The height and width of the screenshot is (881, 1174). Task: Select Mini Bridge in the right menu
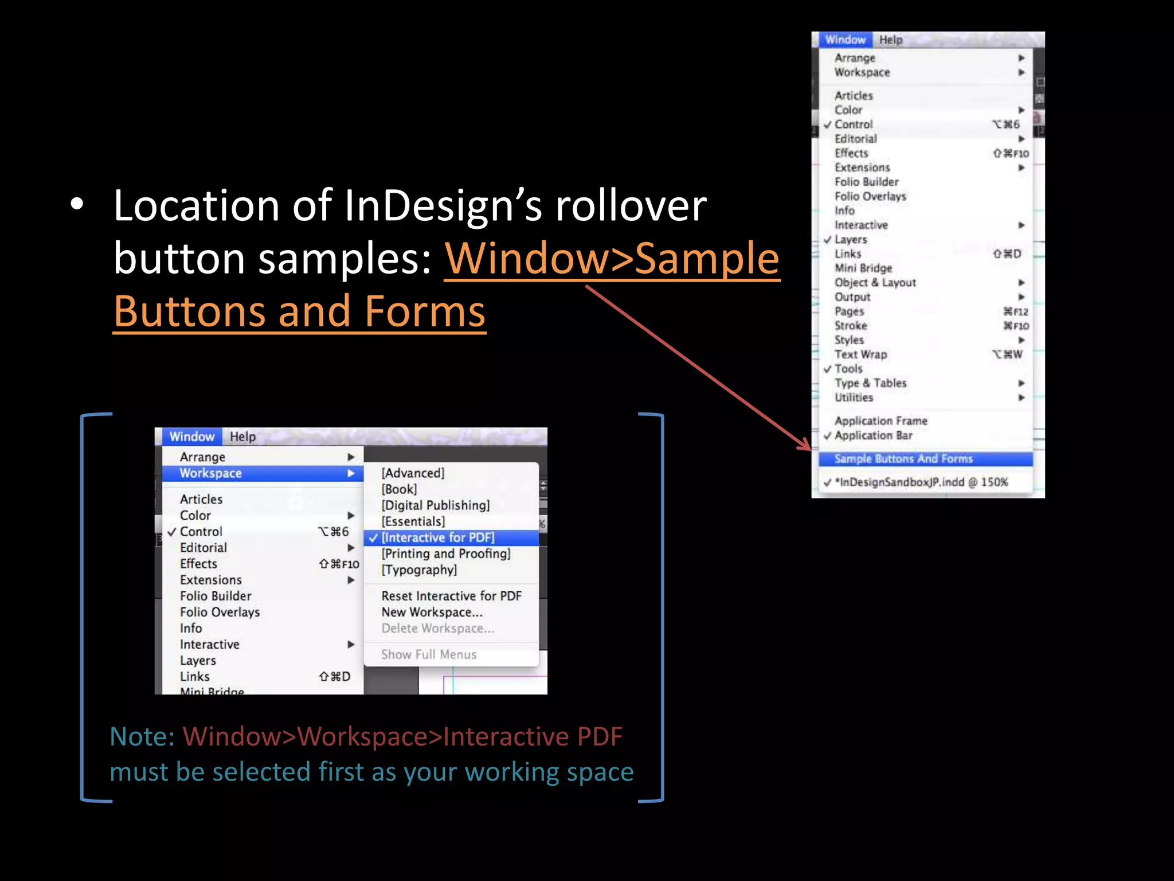(863, 268)
